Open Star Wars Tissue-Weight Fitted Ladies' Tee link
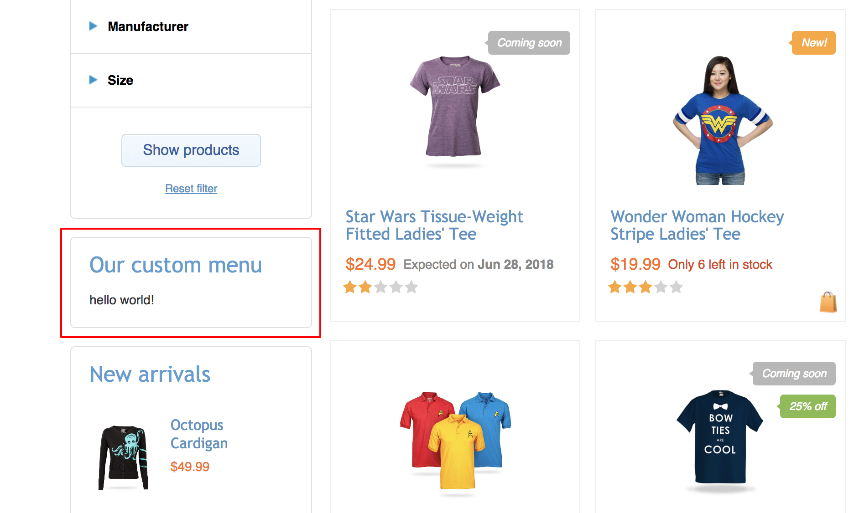Screen dimensions: 854x513 [x=434, y=225]
